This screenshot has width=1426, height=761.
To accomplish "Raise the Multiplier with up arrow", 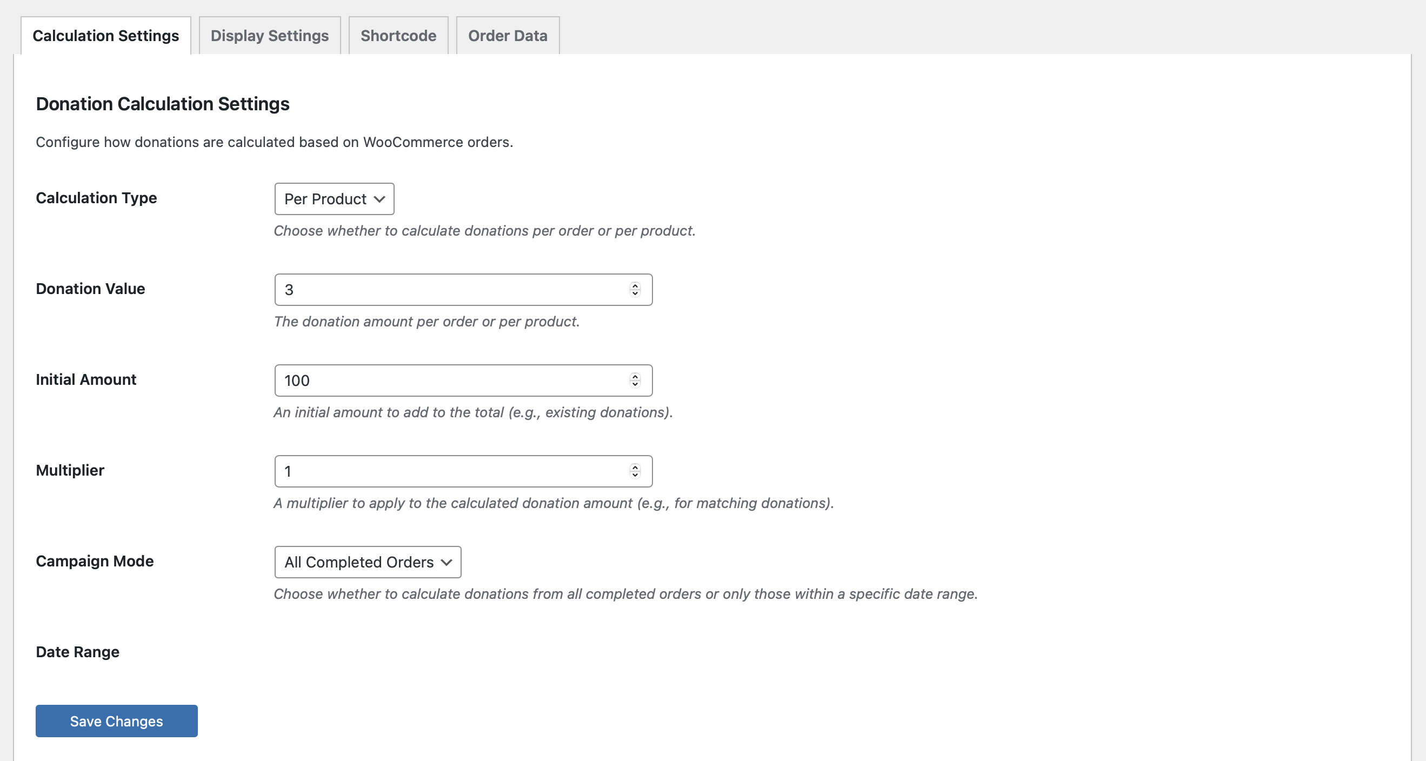I will tap(635, 467).
